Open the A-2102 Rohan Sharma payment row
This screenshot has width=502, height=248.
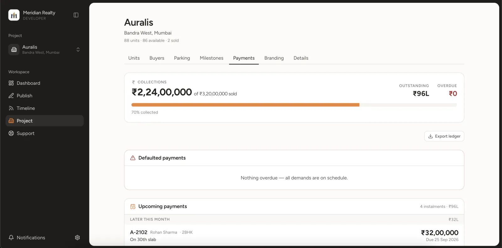click(294, 235)
